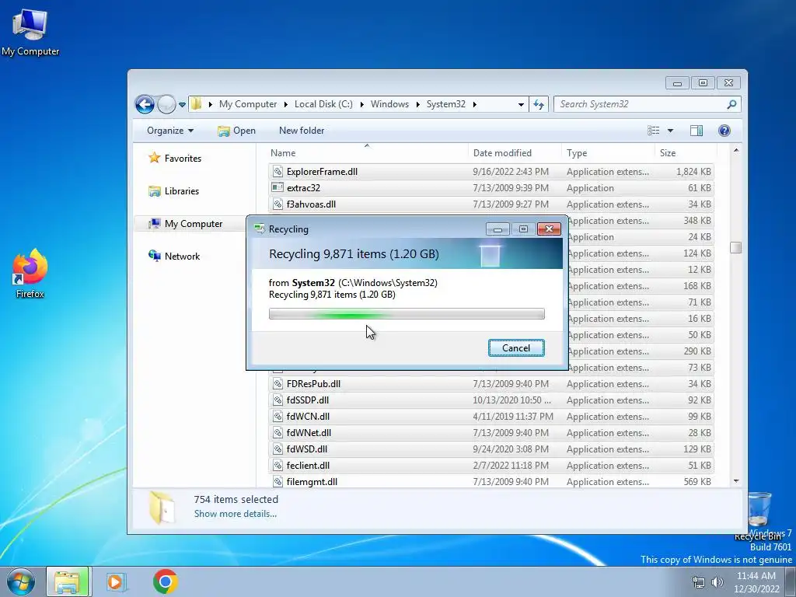
Task: Select fdSSDP.dll file
Action: tap(491, 400)
